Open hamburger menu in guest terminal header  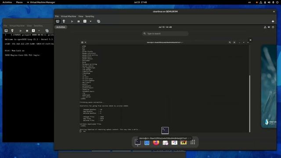click(x=234, y=43)
